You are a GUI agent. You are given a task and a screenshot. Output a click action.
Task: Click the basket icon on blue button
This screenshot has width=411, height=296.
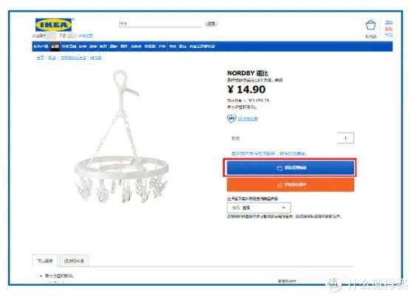[279, 168]
